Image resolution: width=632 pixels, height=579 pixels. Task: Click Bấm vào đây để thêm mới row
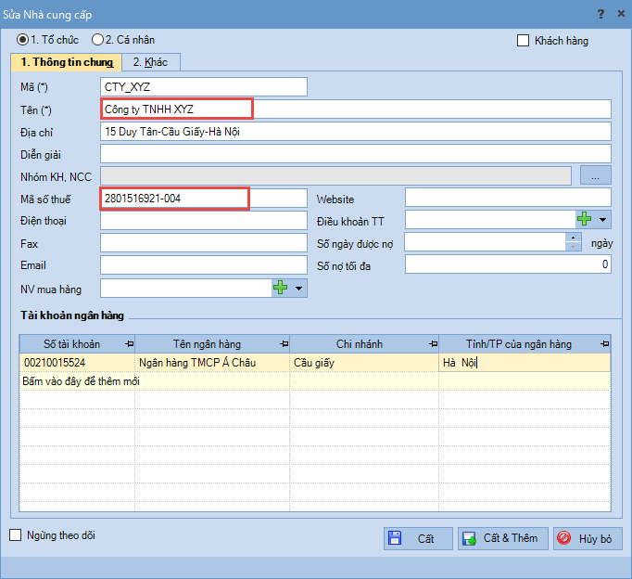tap(315, 380)
